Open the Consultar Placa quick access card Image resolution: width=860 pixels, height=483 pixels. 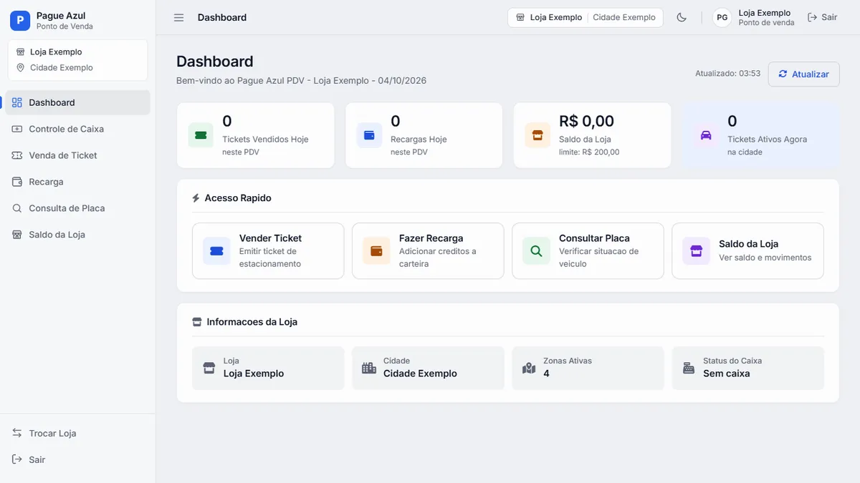coord(588,250)
